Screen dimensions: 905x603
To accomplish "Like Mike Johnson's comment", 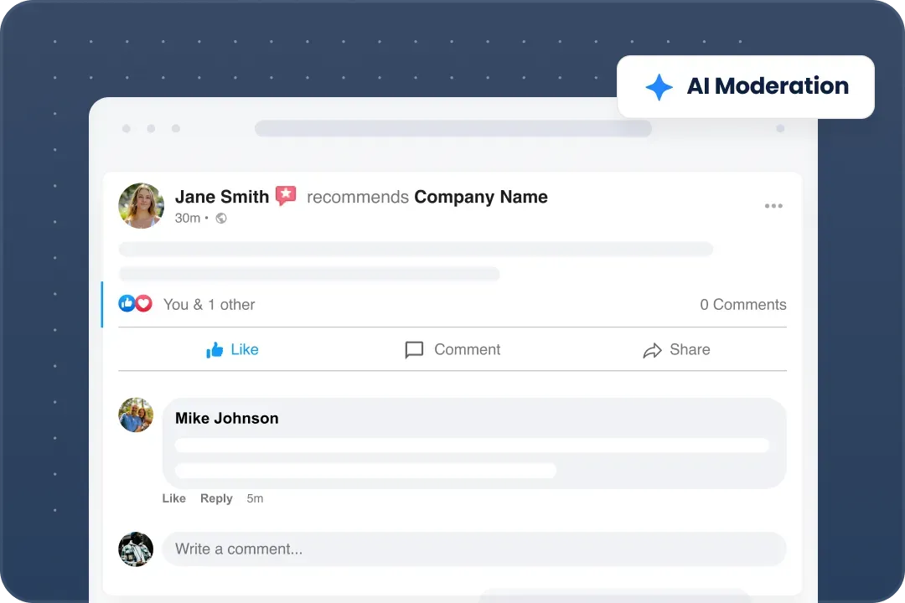I will [173, 498].
